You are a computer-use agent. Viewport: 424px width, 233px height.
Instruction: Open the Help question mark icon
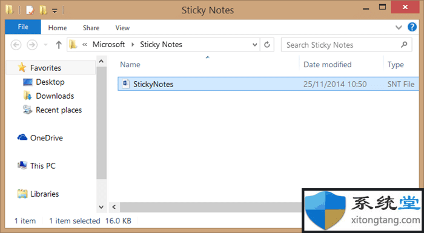pos(412,27)
